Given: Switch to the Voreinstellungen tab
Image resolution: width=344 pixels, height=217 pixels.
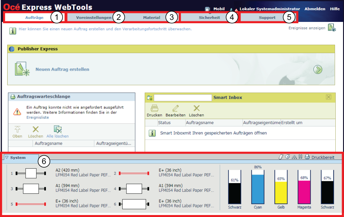Looking at the screenshot, I should point(94,18).
